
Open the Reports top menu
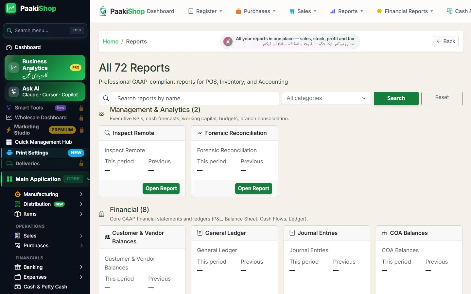pos(346,11)
